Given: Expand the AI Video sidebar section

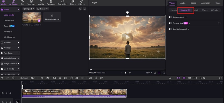Looking at the screenshot, I should point(10,43).
